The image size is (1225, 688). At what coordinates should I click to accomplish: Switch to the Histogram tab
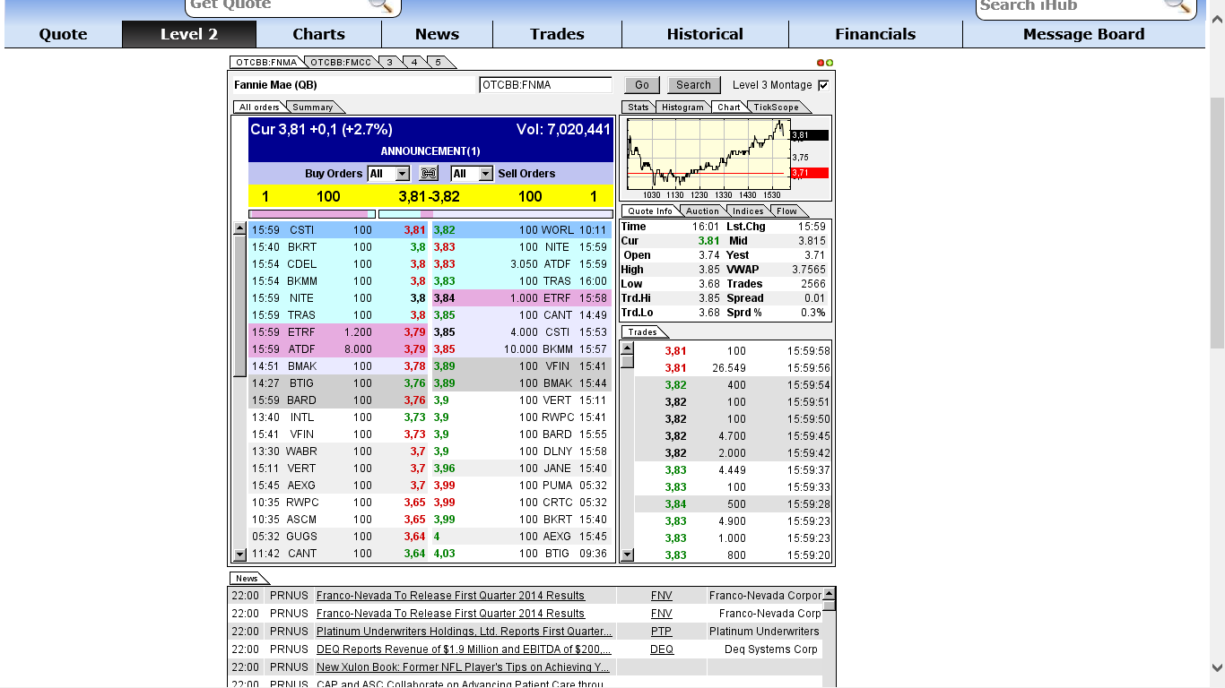[x=682, y=107]
